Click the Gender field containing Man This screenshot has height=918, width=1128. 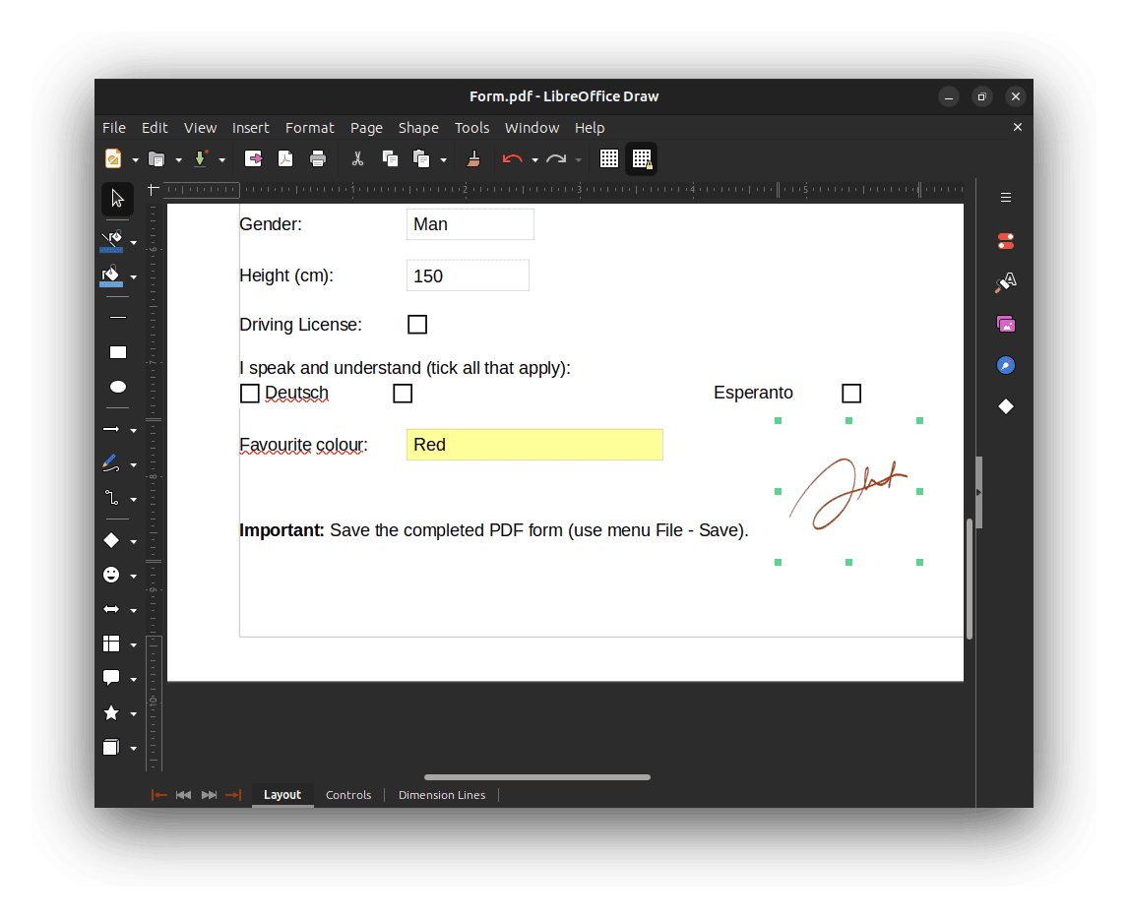[x=470, y=224]
